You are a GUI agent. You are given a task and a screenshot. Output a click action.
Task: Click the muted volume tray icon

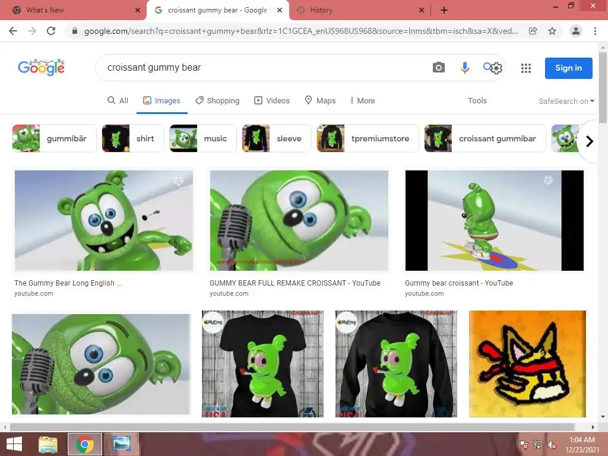point(552,445)
